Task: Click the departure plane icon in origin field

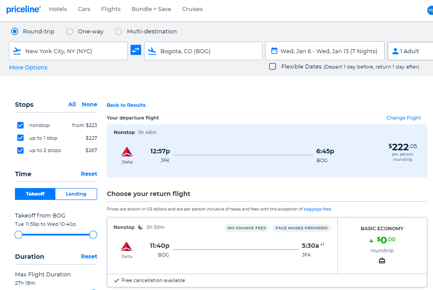Action: point(17,51)
